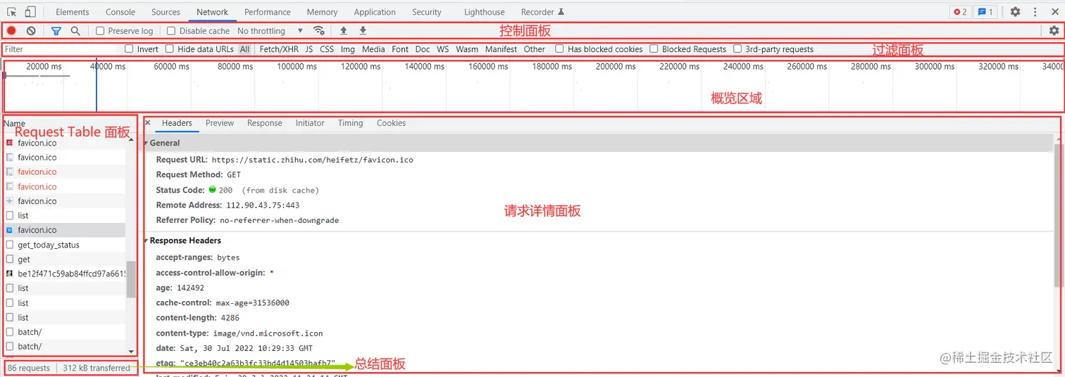
Task: Filter requests by Fetch/XHR
Action: click(x=279, y=49)
